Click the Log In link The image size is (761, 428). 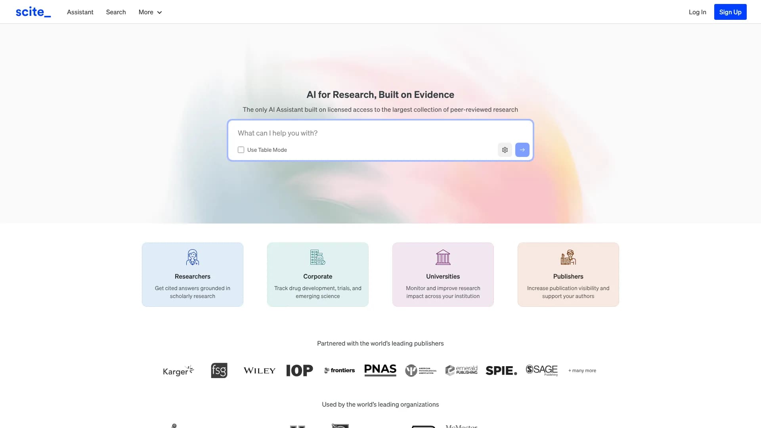pos(697,12)
